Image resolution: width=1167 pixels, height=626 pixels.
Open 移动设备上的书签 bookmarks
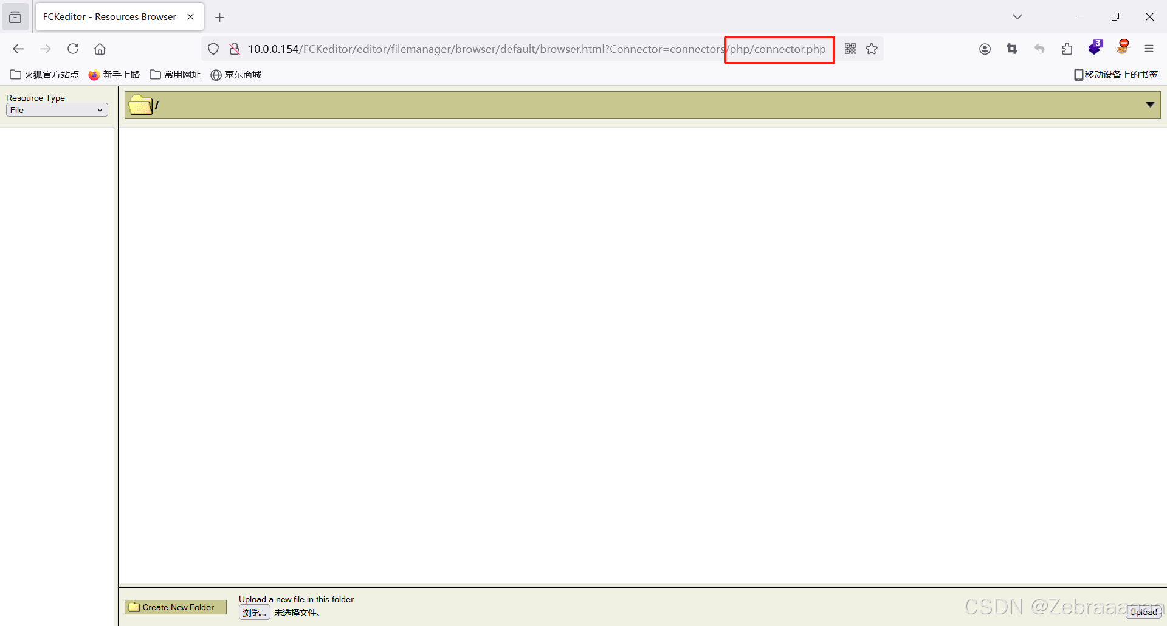click(1116, 74)
